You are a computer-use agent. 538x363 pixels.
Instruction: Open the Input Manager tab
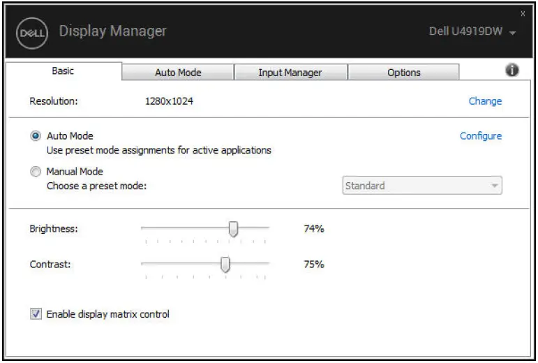click(290, 73)
